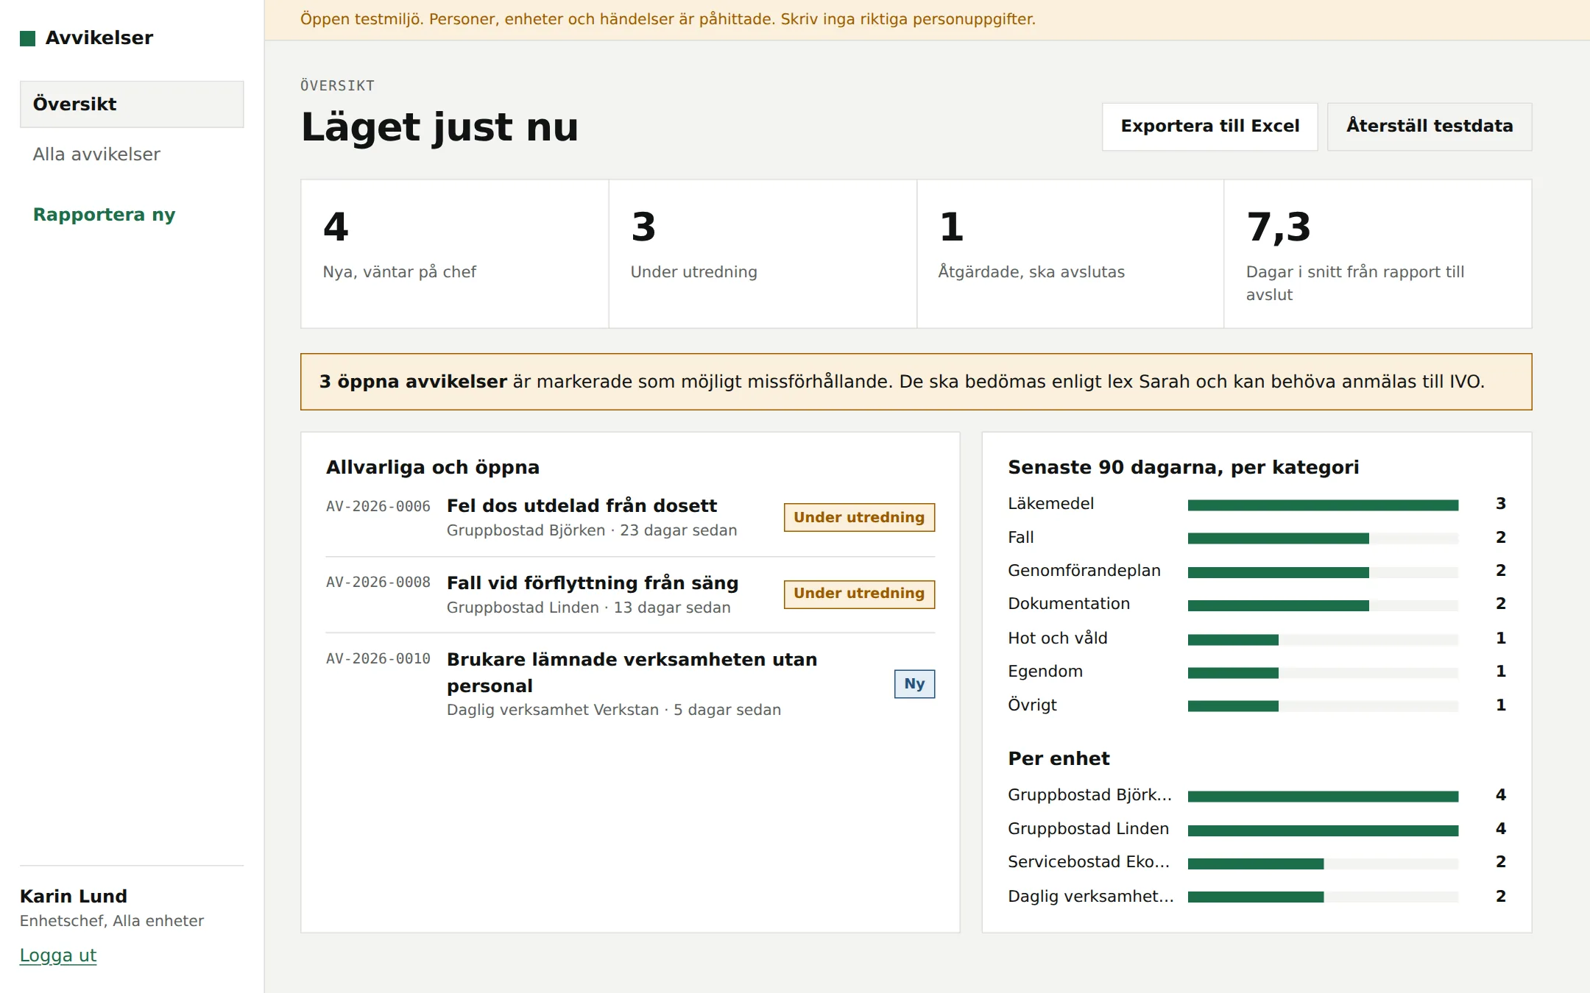The height and width of the screenshot is (993, 1590).
Task: Click the Ny status badge
Action: [x=914, y=684]
